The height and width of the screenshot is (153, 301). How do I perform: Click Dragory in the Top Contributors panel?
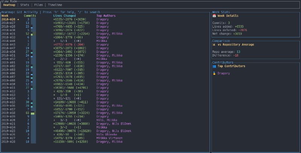click(x=223, y=73)
